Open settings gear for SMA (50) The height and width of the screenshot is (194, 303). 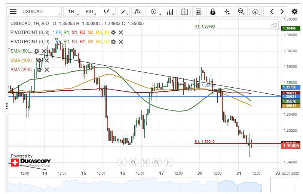36,51
